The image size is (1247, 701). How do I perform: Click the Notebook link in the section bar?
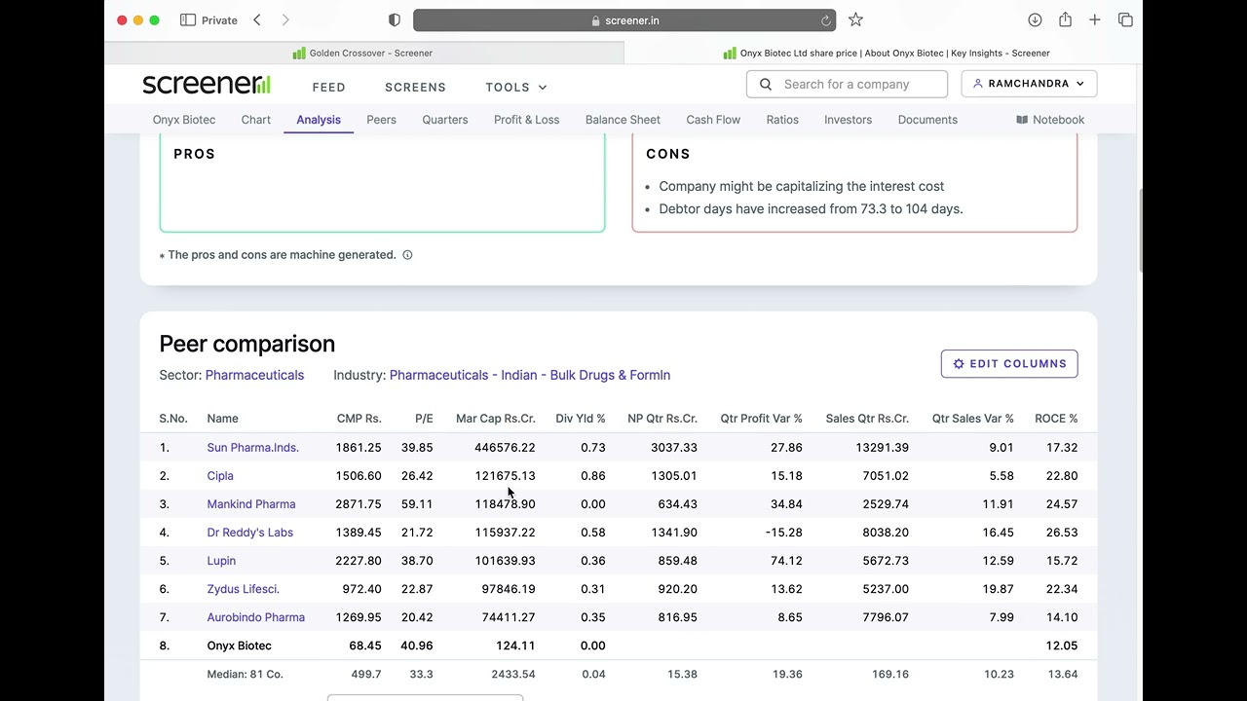click(1050, 120)
